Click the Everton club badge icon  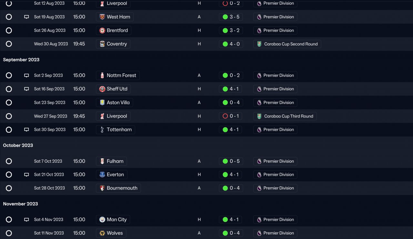pos(102,175)
